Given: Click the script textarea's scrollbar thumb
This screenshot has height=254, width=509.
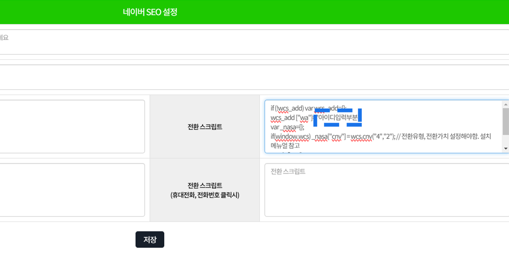Looking at the screenshot, I should [x=505, y=121].
